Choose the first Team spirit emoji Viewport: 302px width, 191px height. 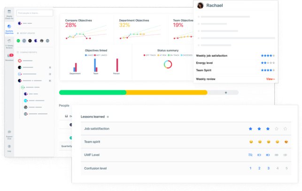coord(251,142)
